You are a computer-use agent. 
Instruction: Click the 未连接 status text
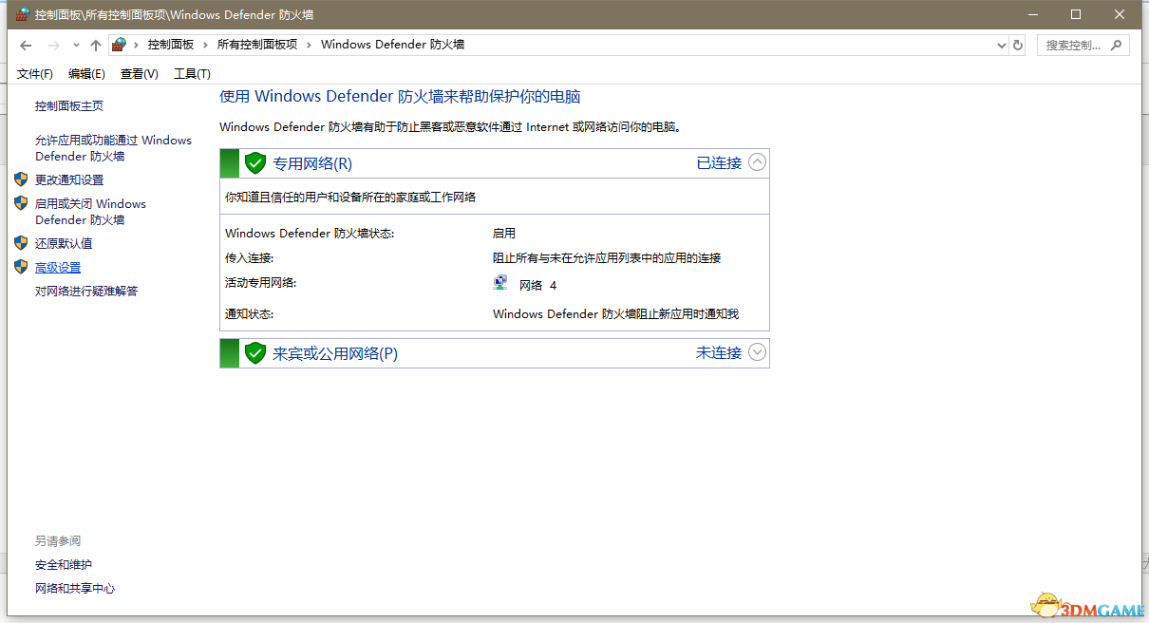[x=719, y=352]
